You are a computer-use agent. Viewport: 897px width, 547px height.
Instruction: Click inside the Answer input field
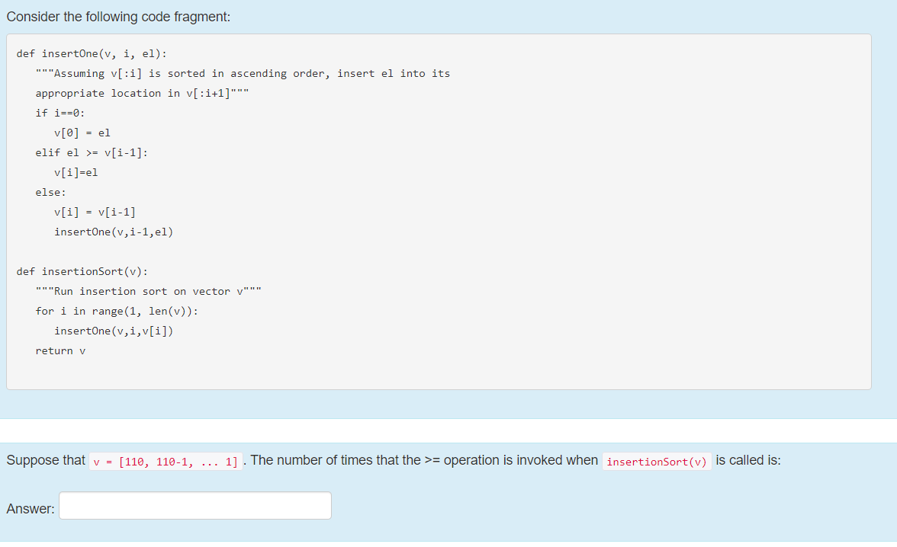tap(195, 505)
